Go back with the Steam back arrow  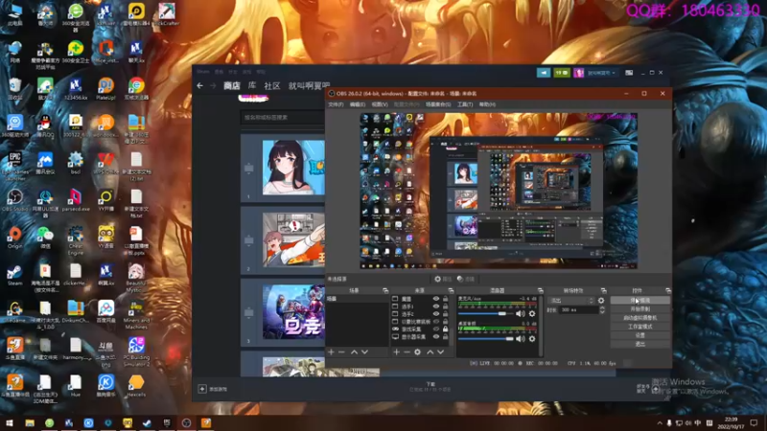(x=200, y=85)
